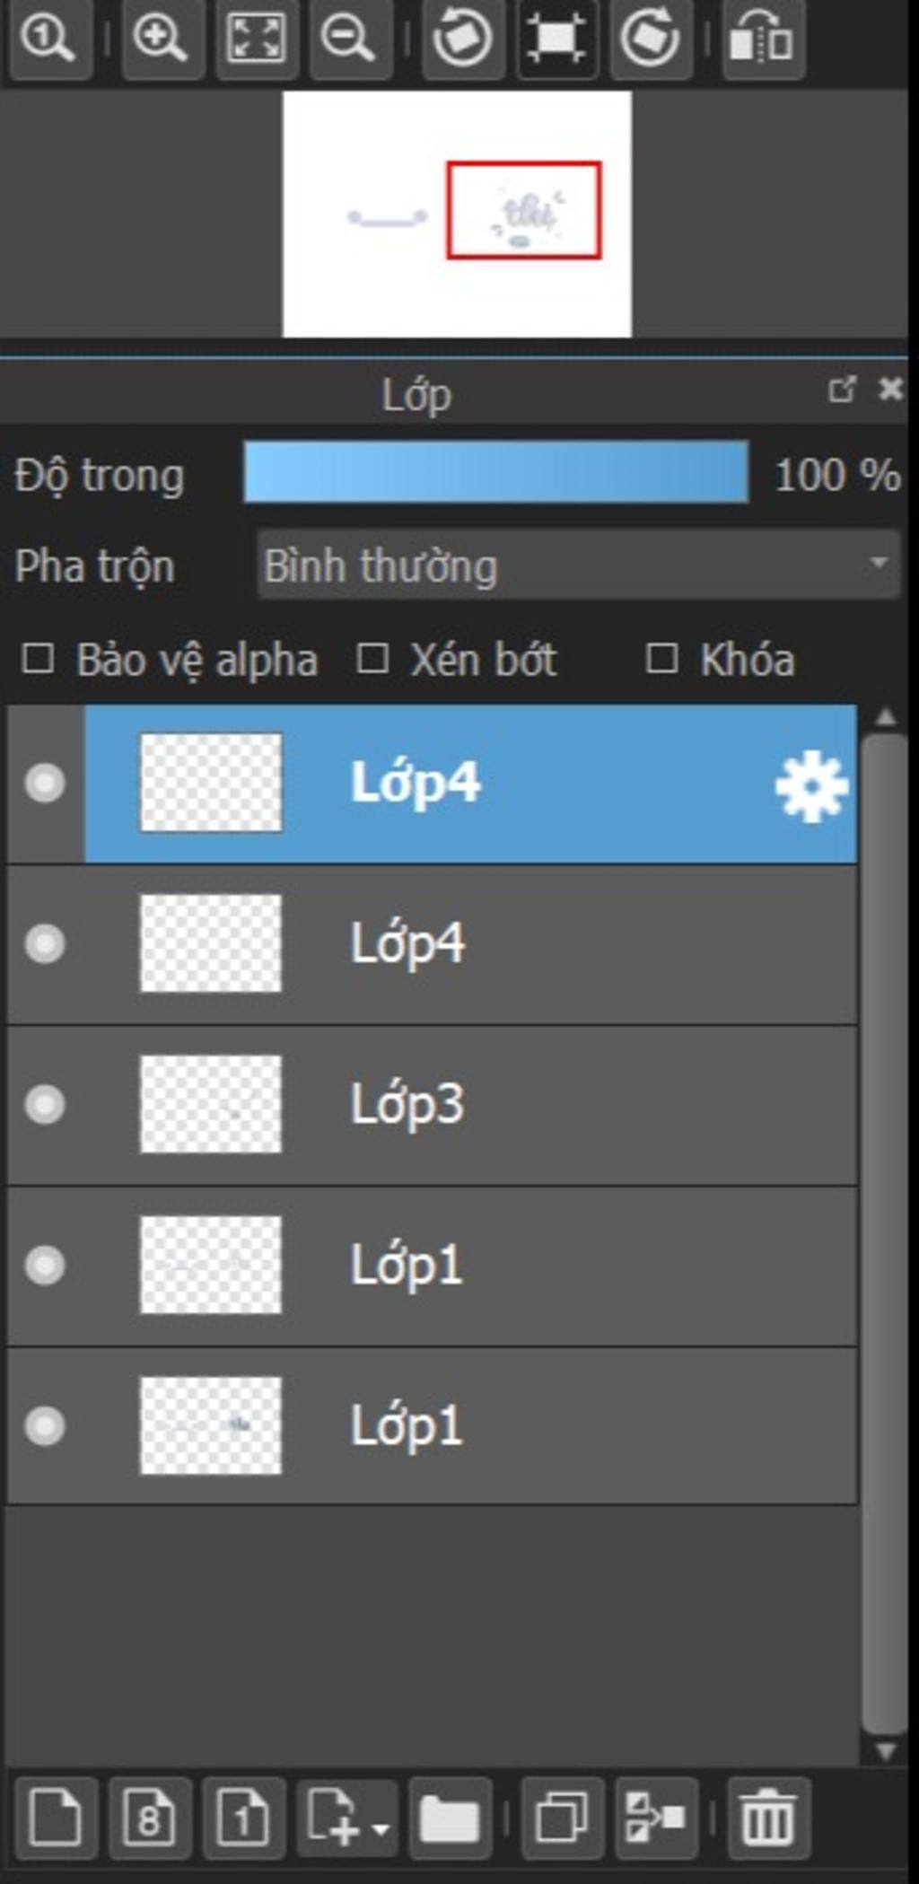Image resolution: width=919 pixels, height=1884 pixels.
Task: Rotate canvas left icon
Action: point(462,39)
